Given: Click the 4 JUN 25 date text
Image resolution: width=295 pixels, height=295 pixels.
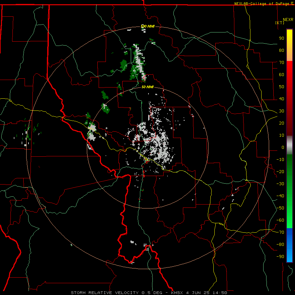Looking at the screenshot, I should click(198, 293).
